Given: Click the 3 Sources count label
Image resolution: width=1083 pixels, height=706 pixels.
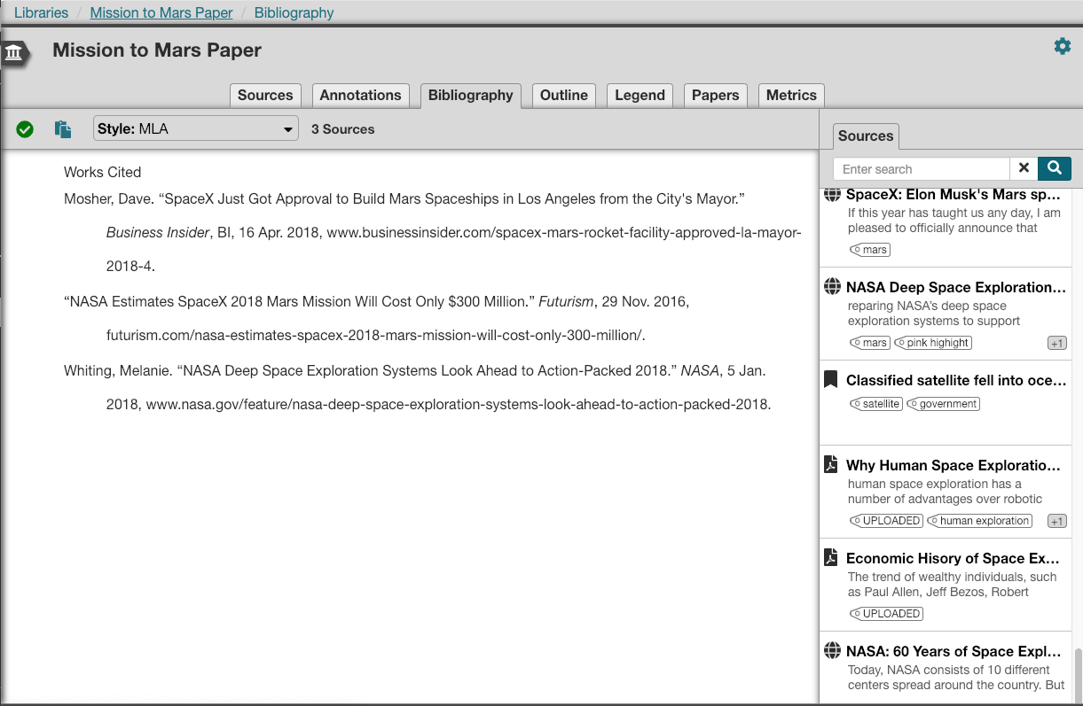Looking at the screenshot, I should tap(343, 129).
